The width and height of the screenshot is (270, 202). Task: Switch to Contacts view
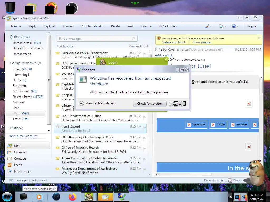tap(20, 159)
